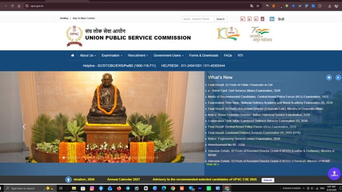Open the translate page icon in address bar
This screenshot has height=192, width=342.
252,6
